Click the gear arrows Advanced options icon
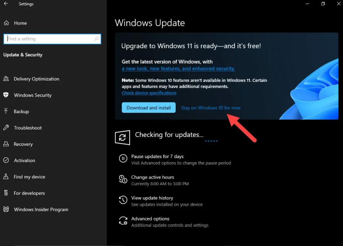The image size is (343, 246). coord(123,221)
